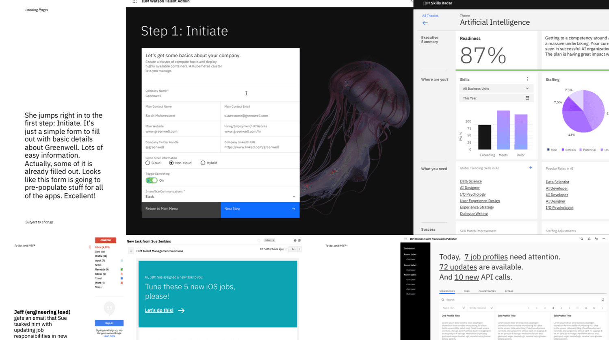Open the User Experience Design skill link
609x340 pixels.
(480, 201)
